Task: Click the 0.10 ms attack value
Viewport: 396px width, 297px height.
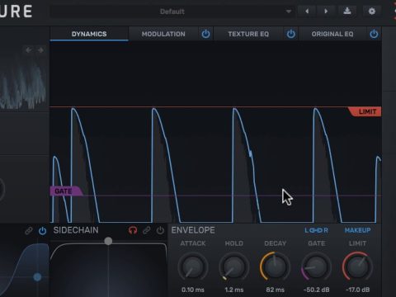Action: (193, 290)
